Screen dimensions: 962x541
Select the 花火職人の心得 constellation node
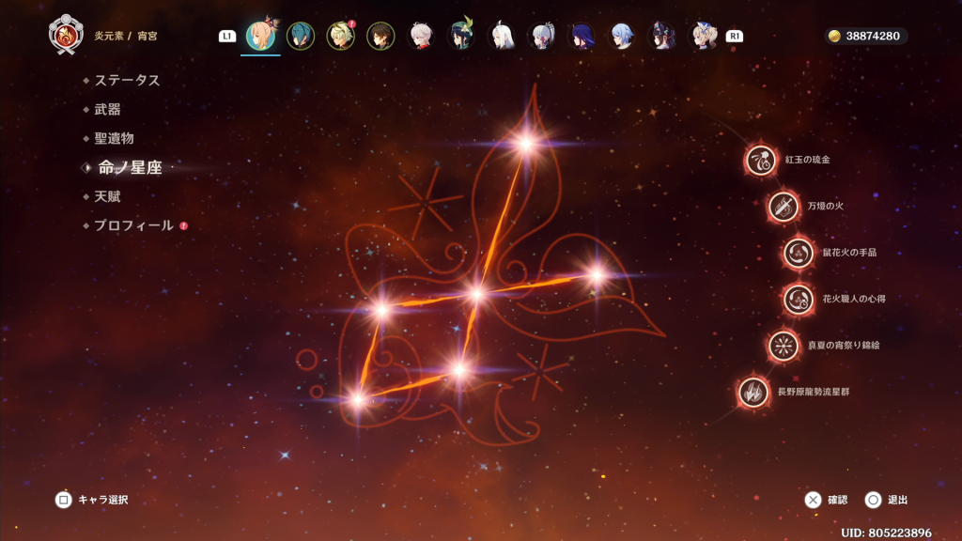click(x=799, y=300)
